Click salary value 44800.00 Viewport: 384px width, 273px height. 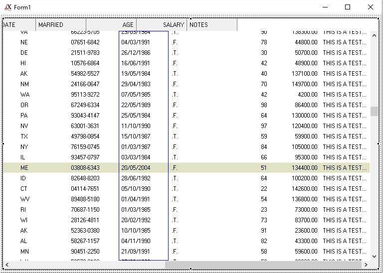tap(306, 42)
